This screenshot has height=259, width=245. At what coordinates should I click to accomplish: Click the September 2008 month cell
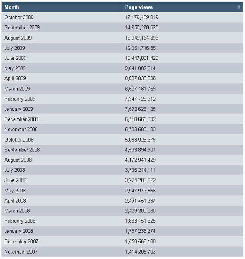pyautogui.click(x=22, y=150)
